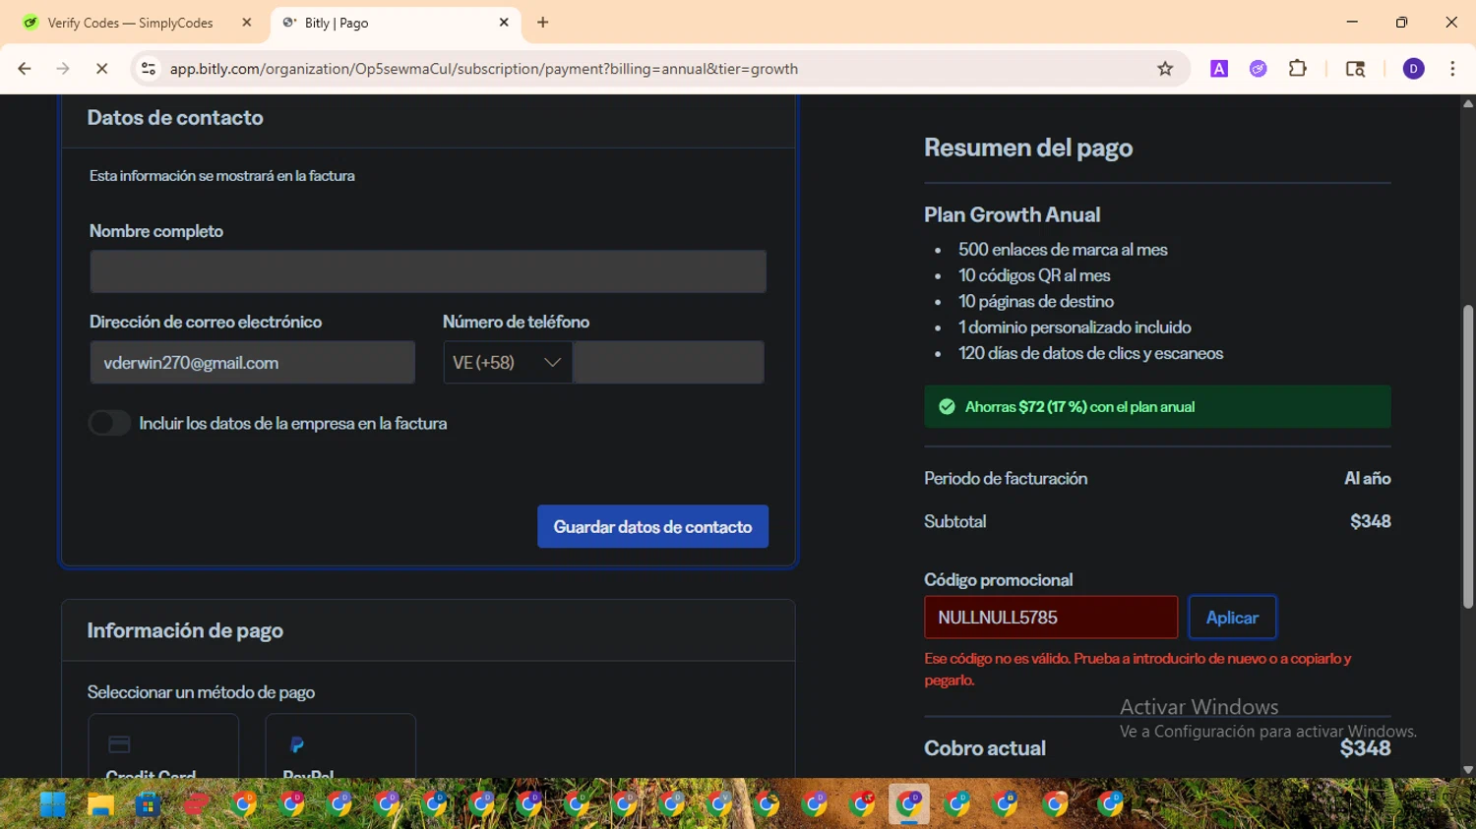
Task: Close the Verify Codes — SimplyCodes tab
Action: pyautogui.click(x=247, y=23)
